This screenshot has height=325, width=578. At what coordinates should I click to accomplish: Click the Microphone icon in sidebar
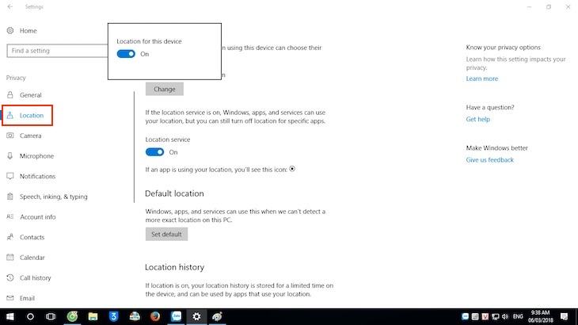pos(10,156)
